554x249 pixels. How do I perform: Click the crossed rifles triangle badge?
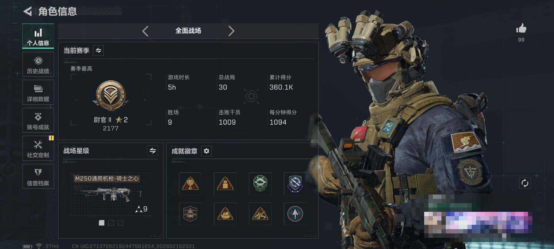pyautogui.click(x=260, y=214)
